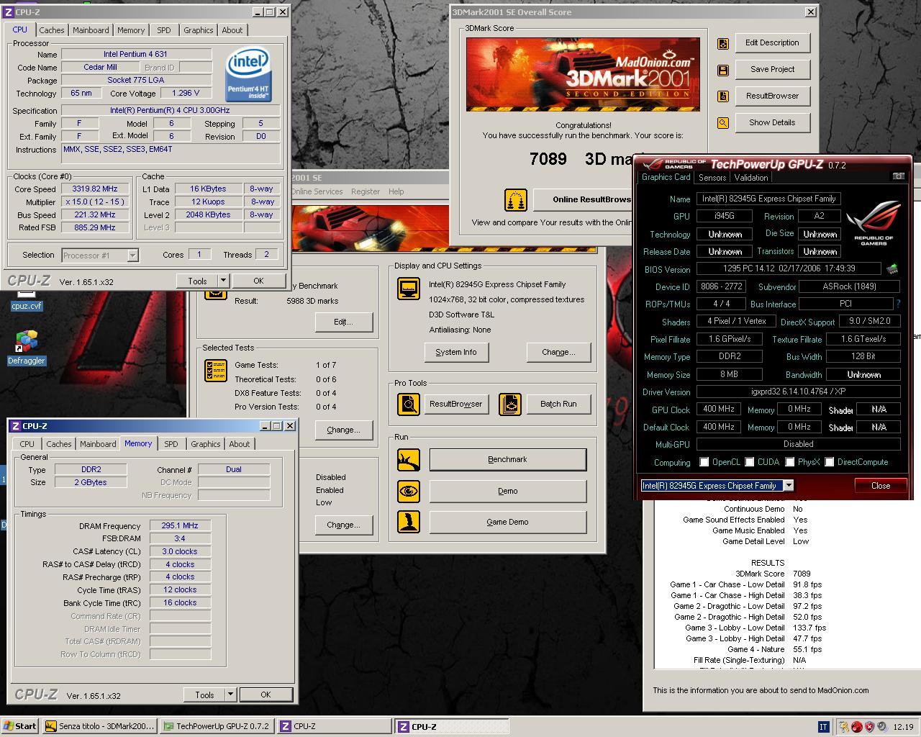Click the GPU-Z BIOS Version field
Screen dimensions: 921x737
(789, 268)
